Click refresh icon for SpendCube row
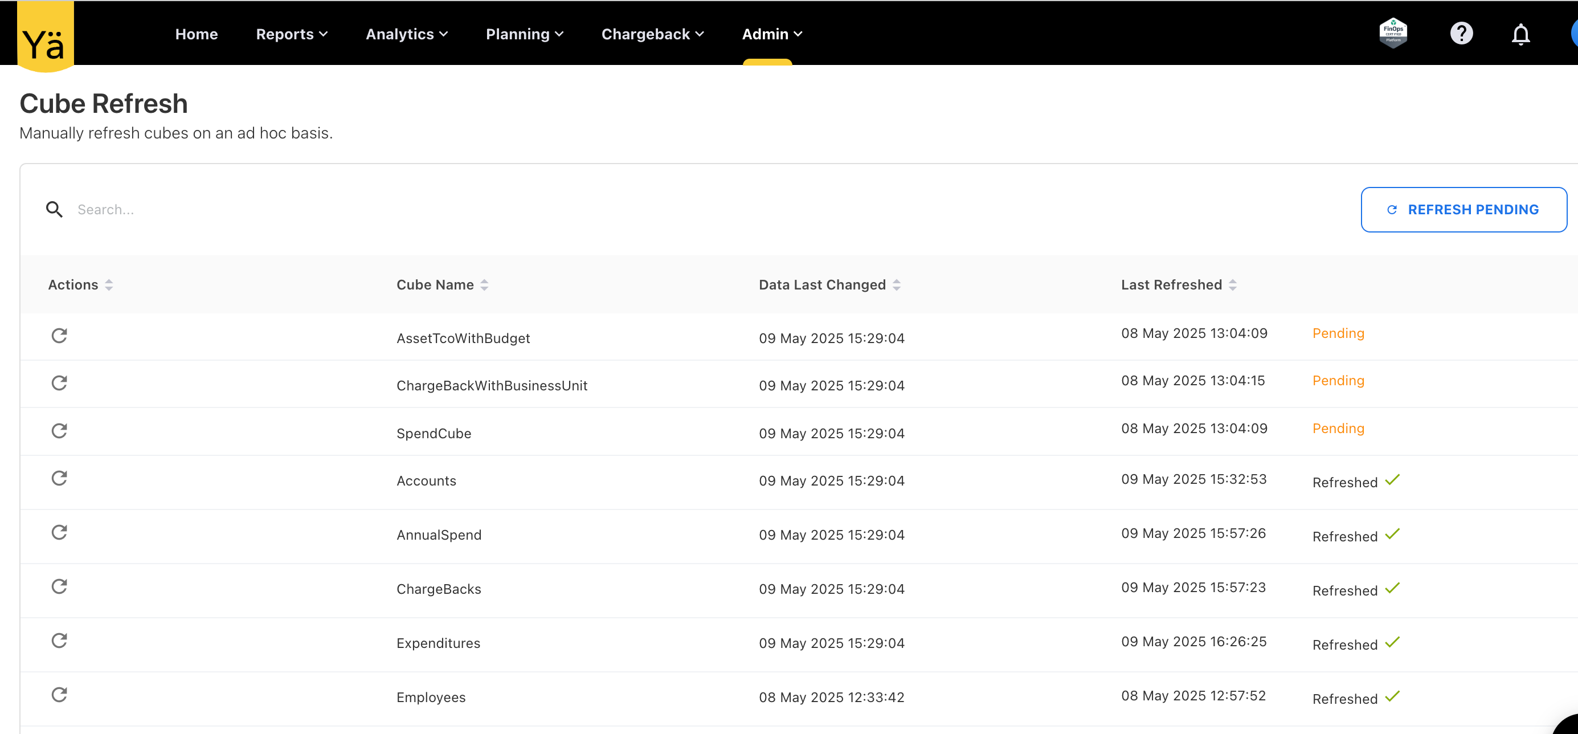Screen dimensions: 1578x734 point(59,431)
